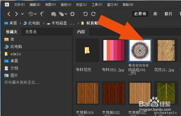Select the 内容 panel tab
This screenshot has width=181, height=116.
click(81, 32)
